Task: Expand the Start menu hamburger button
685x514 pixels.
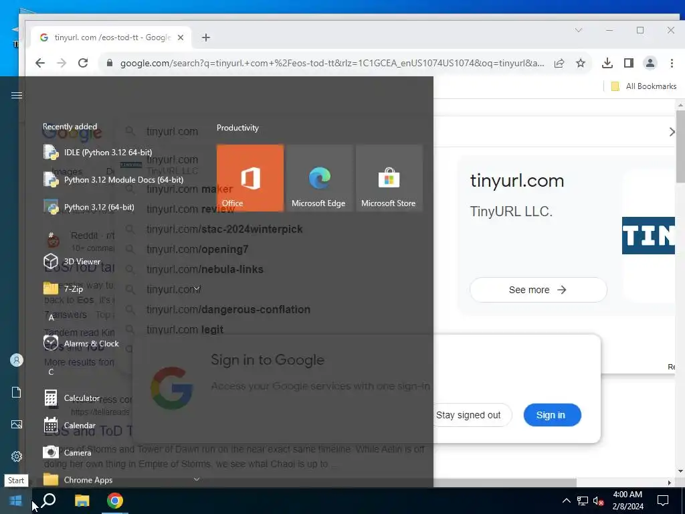Action: pos(17,95)
